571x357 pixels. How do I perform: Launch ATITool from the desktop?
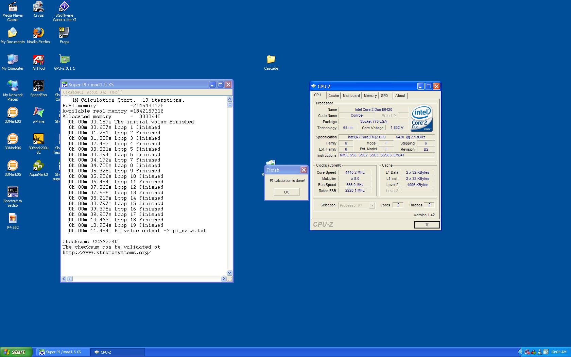tap(38, 62)
